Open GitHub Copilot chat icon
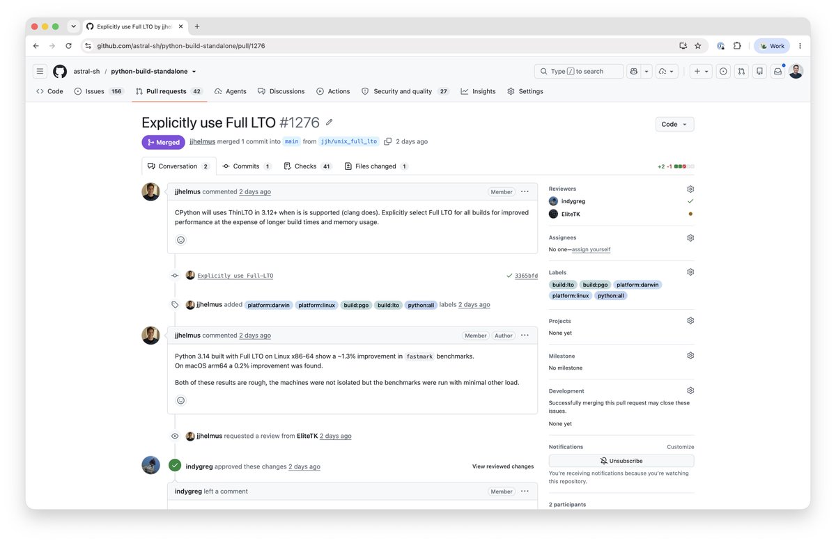836x543 pixels. [x=633, y=71]
